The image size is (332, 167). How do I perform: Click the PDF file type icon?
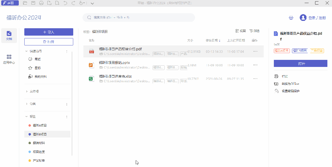[91, 51]
